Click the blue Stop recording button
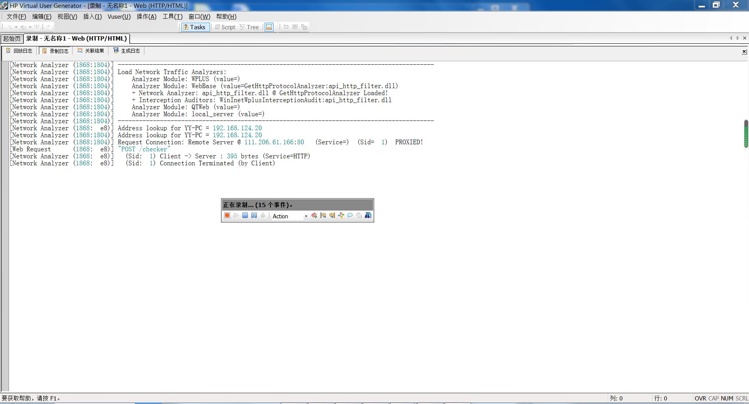Screen dimensions: 749x404 click(x=245, y=216)
